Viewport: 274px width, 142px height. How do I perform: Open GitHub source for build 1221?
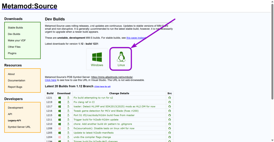point(169,98)
